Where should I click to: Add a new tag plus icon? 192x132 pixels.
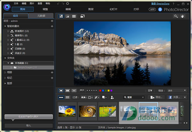[x=52, y=78]
